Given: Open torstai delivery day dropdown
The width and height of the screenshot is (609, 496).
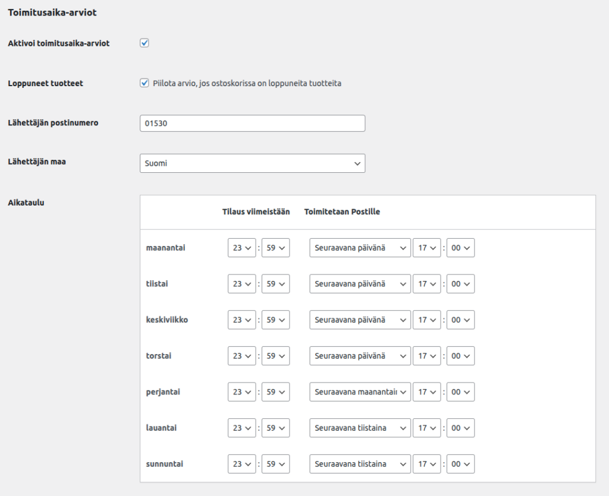Looking at the screenshot, I should (x=360, y=356).
